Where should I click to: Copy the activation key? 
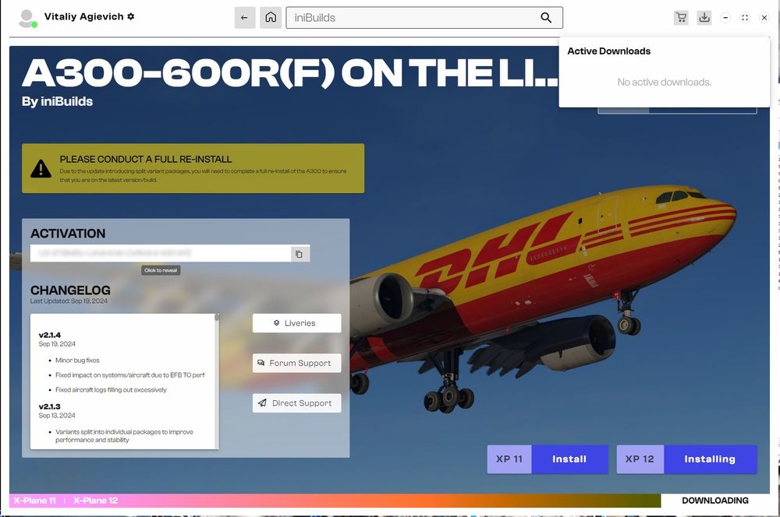coord(299,254)
